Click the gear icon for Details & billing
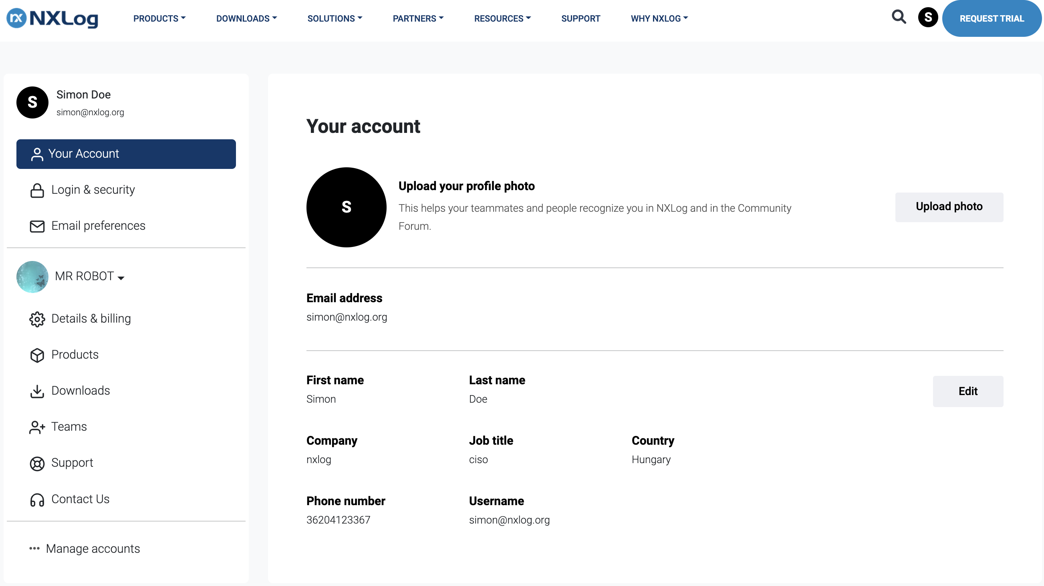1044x586 pixels. click(37, 319)
